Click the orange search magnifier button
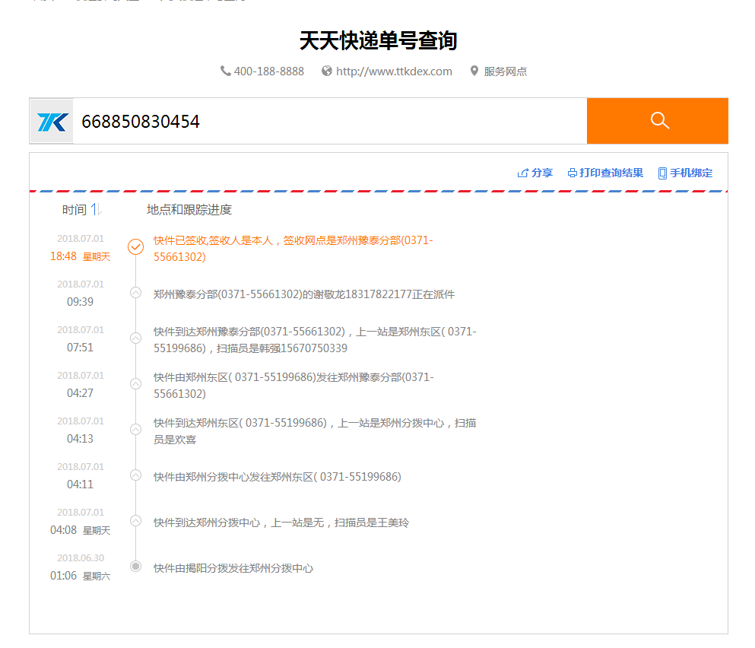Screen dimensions: 755x648 point(657,121)
